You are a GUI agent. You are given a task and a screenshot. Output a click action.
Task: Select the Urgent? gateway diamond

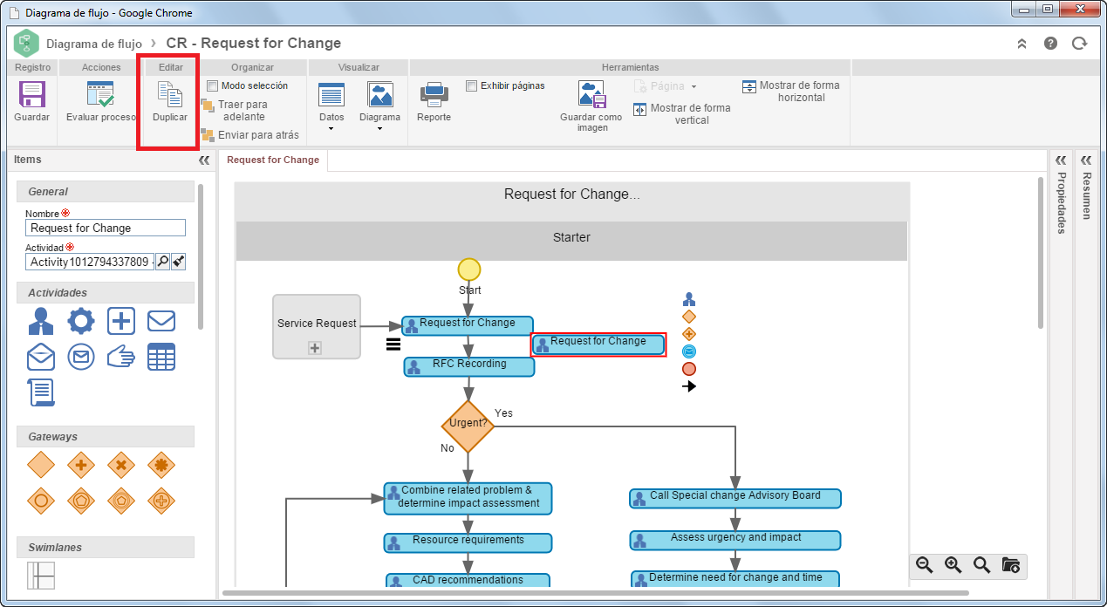point(468,426)
